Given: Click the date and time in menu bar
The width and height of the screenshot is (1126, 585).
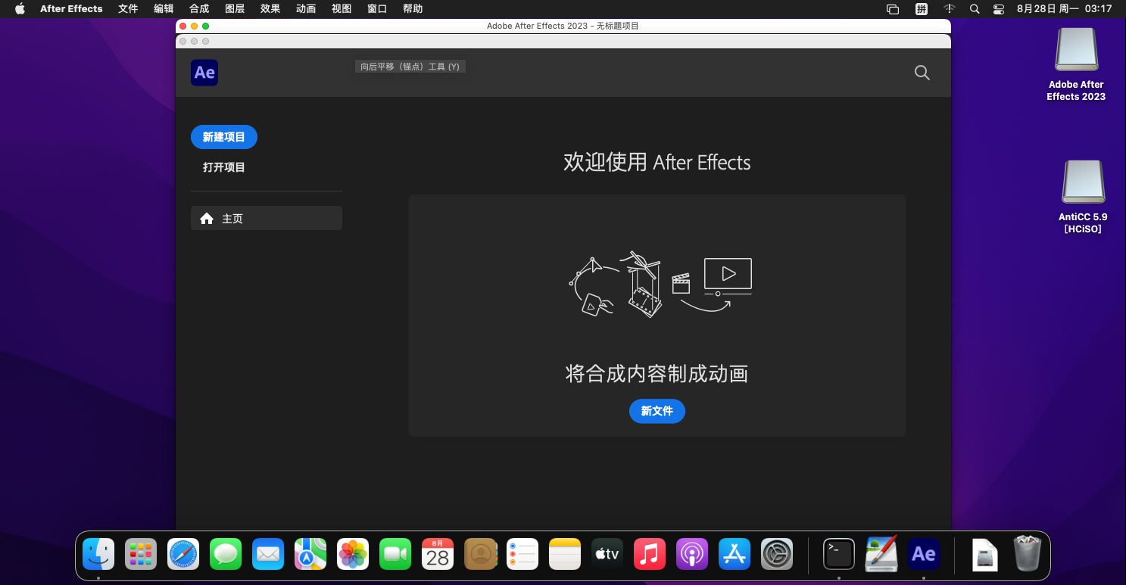Looking at the screenshot, I should [1064, 9].
